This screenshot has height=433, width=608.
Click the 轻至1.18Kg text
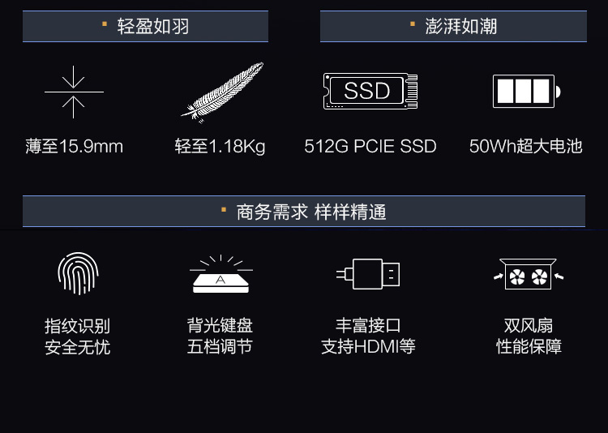[x=220, y=147]
